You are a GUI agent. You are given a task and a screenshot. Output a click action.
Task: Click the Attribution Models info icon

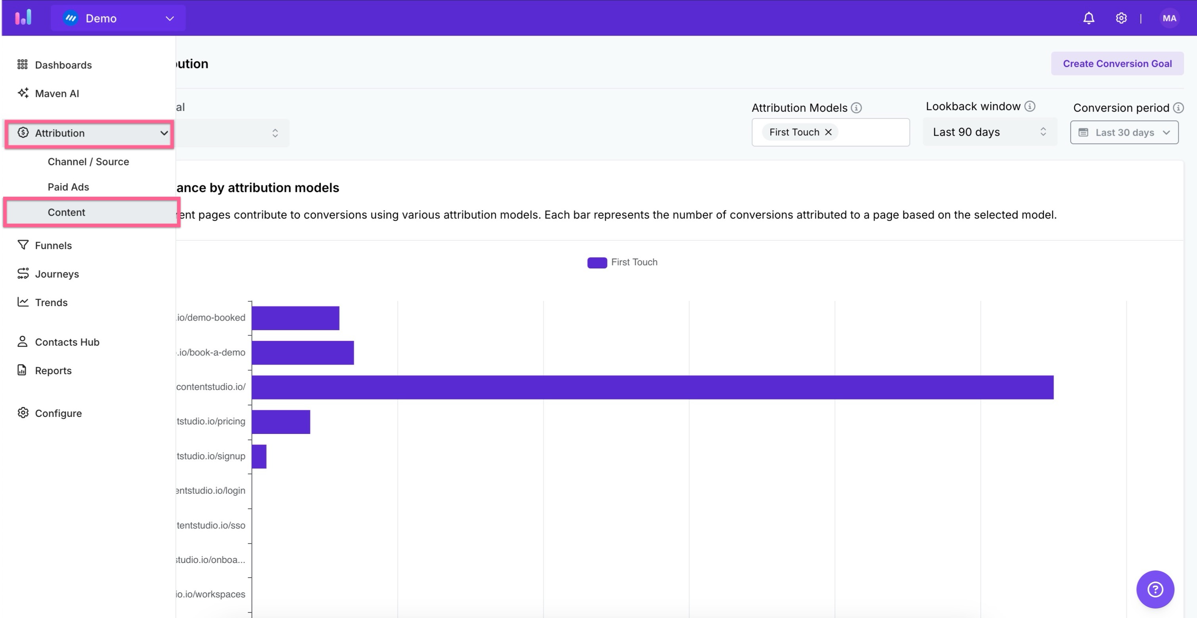coord(856,108)
